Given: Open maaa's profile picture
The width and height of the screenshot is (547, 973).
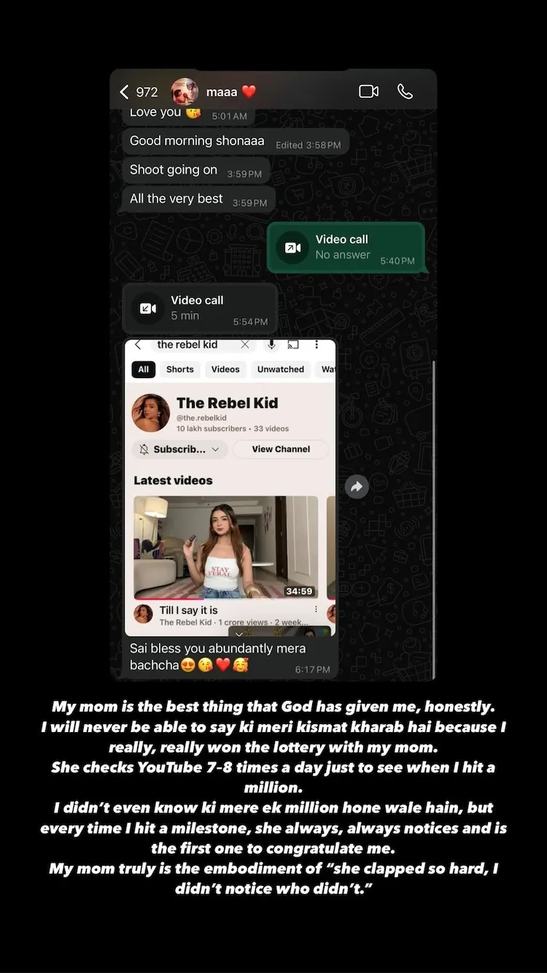Looking at the screenshot, I should click(185, 91).
